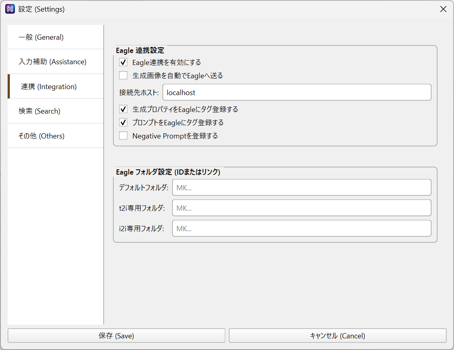Click the キャンセル (Cancel) button
The image size is (454, 350).
pos(337,336)
